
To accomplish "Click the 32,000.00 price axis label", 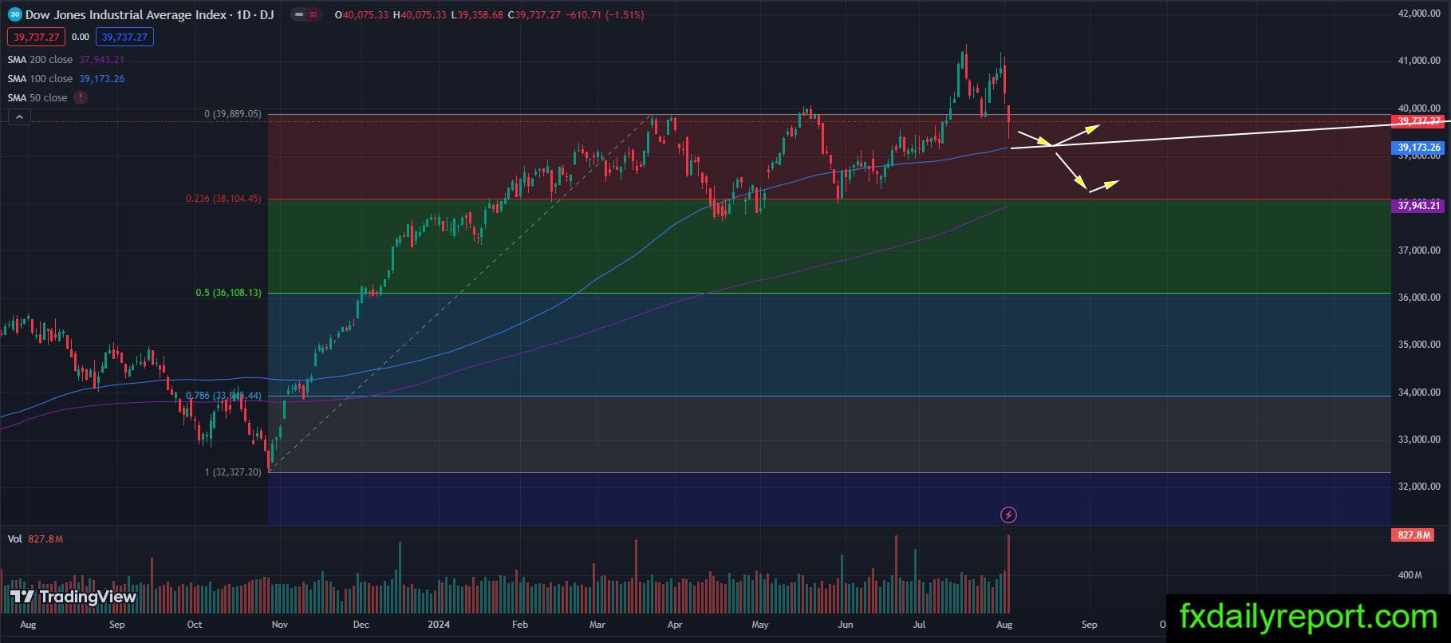I will pyautogui.click(x=1419, y=486).
